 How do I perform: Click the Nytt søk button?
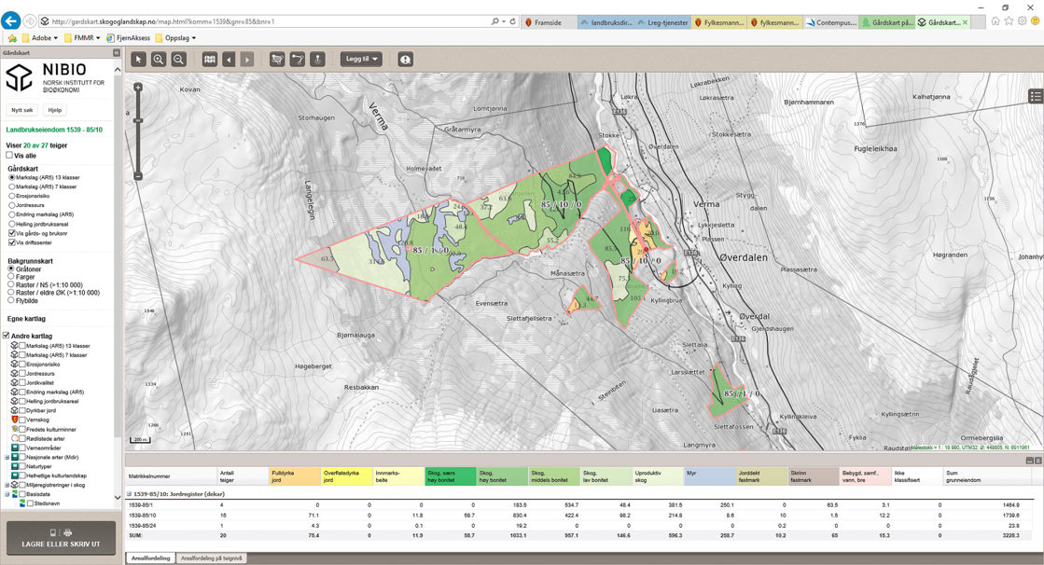pos(22,109)
